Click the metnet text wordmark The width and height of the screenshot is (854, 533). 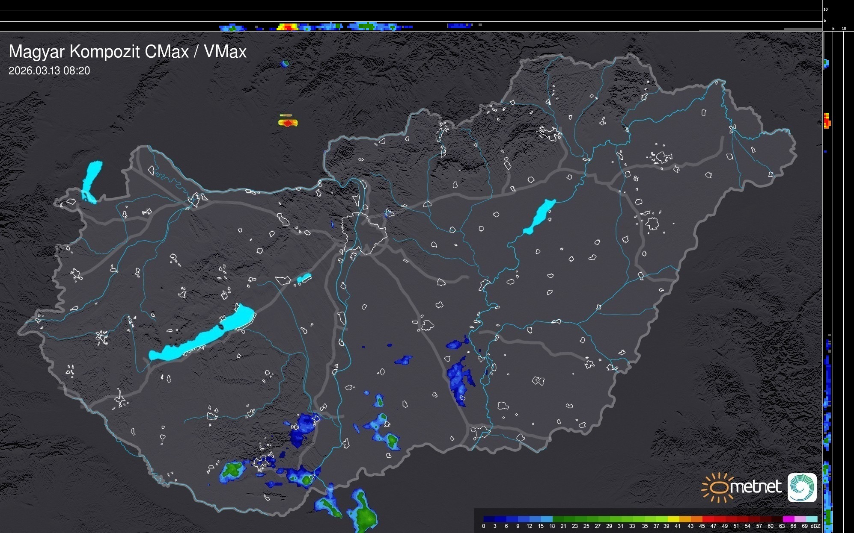pos(756,487)
